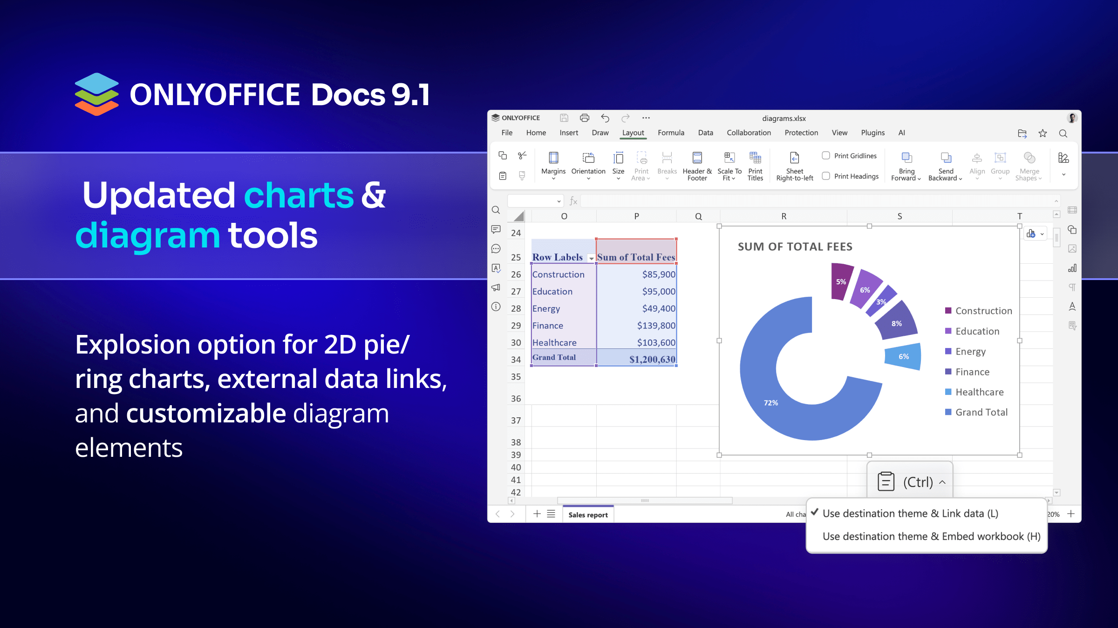Click the Sheet Right-to-left icon
The height and width of the screenshot is (628, 1118).
tap(794, 158)
